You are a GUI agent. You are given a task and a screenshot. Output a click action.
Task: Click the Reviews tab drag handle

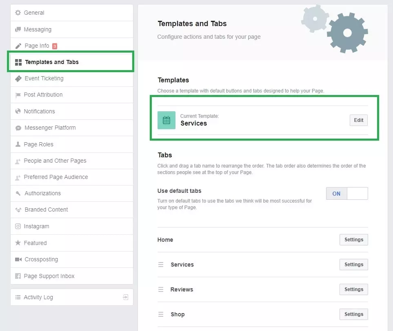click(x=161, y=289)
